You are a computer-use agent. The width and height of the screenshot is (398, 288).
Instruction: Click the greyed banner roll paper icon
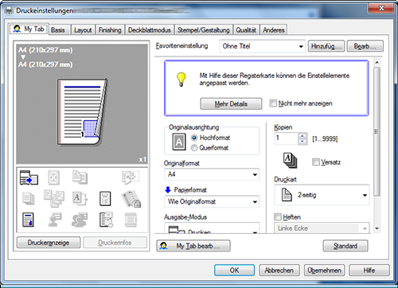coord(131,220)
